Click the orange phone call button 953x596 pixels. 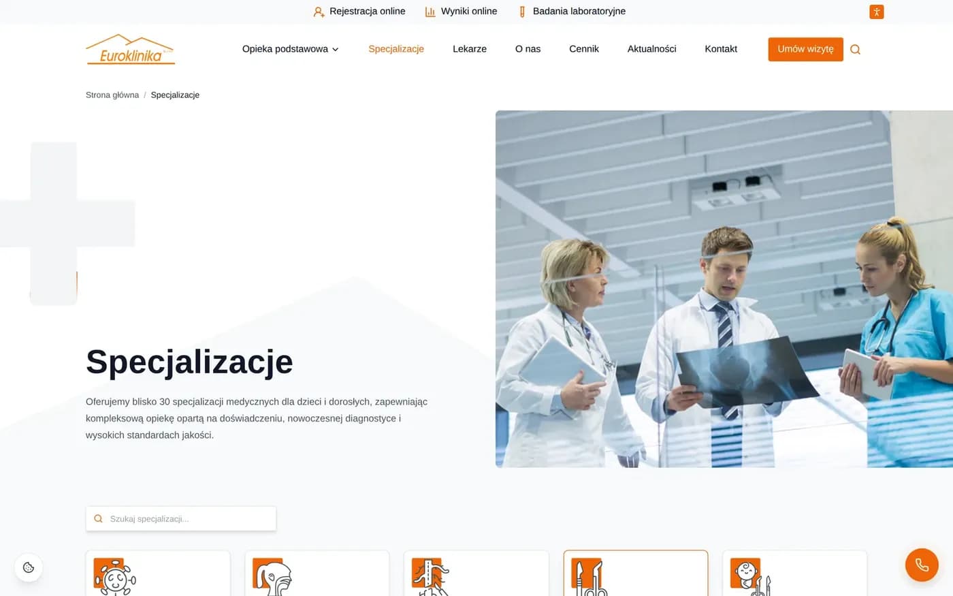tap(922, 565)
